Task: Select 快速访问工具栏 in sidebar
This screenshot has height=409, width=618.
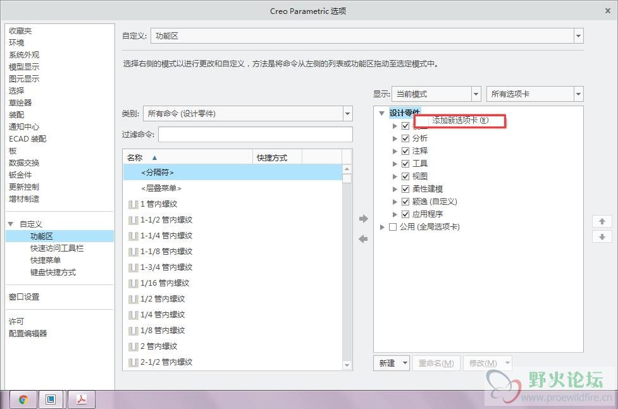Action: coord(57,248)
